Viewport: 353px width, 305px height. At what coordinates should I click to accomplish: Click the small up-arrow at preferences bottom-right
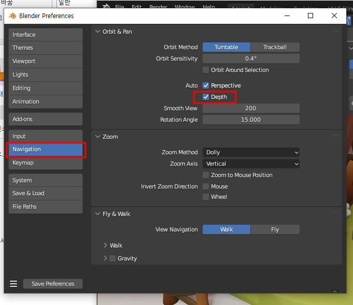[335, 292]
